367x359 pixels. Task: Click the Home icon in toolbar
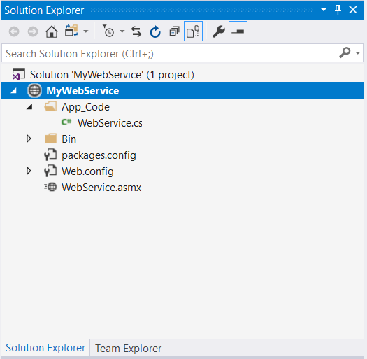52,31
